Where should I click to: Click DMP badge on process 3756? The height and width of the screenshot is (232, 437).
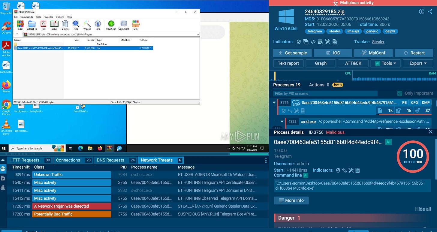pyautogui.click(x=426, y=103)
